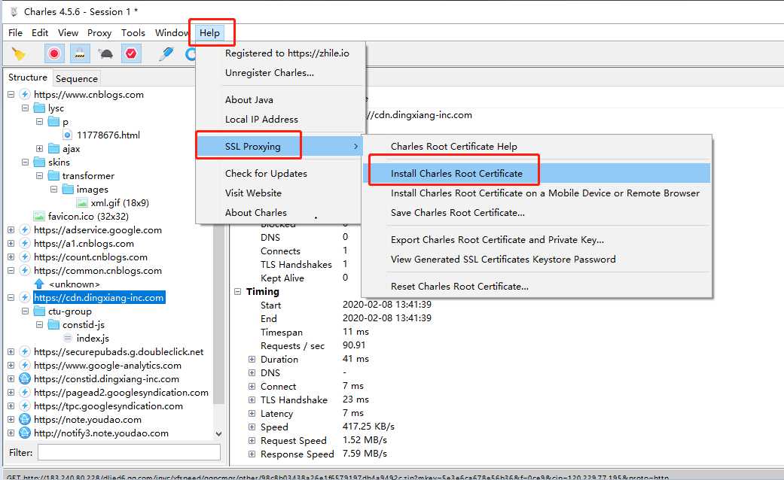The height and width of the screenshot is (480, 784).
Task: Toggle the red Stop Recording button
Action: click(x=54, y=53)
